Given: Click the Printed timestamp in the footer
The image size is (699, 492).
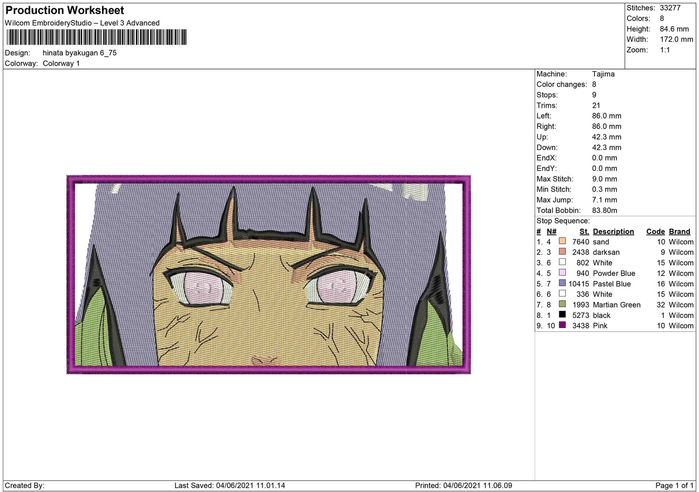Looking at the screenshot, I should coord(463,485).
